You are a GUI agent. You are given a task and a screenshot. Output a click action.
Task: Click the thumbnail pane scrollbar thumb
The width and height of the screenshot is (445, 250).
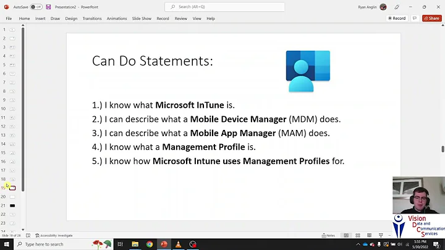23,110
